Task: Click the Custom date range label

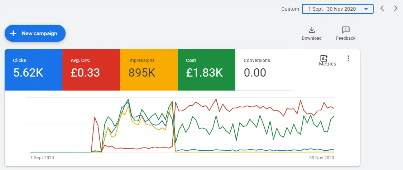Action: (290, 9)
